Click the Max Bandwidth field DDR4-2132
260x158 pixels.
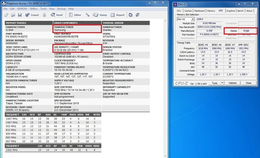209,27
